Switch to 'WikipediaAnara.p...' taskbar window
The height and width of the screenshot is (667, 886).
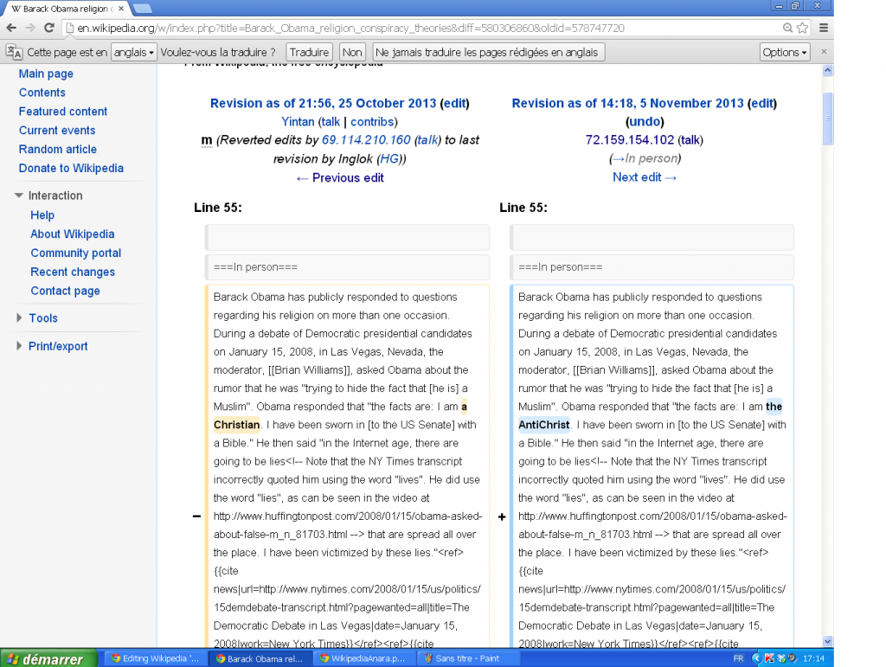(364, 658)
